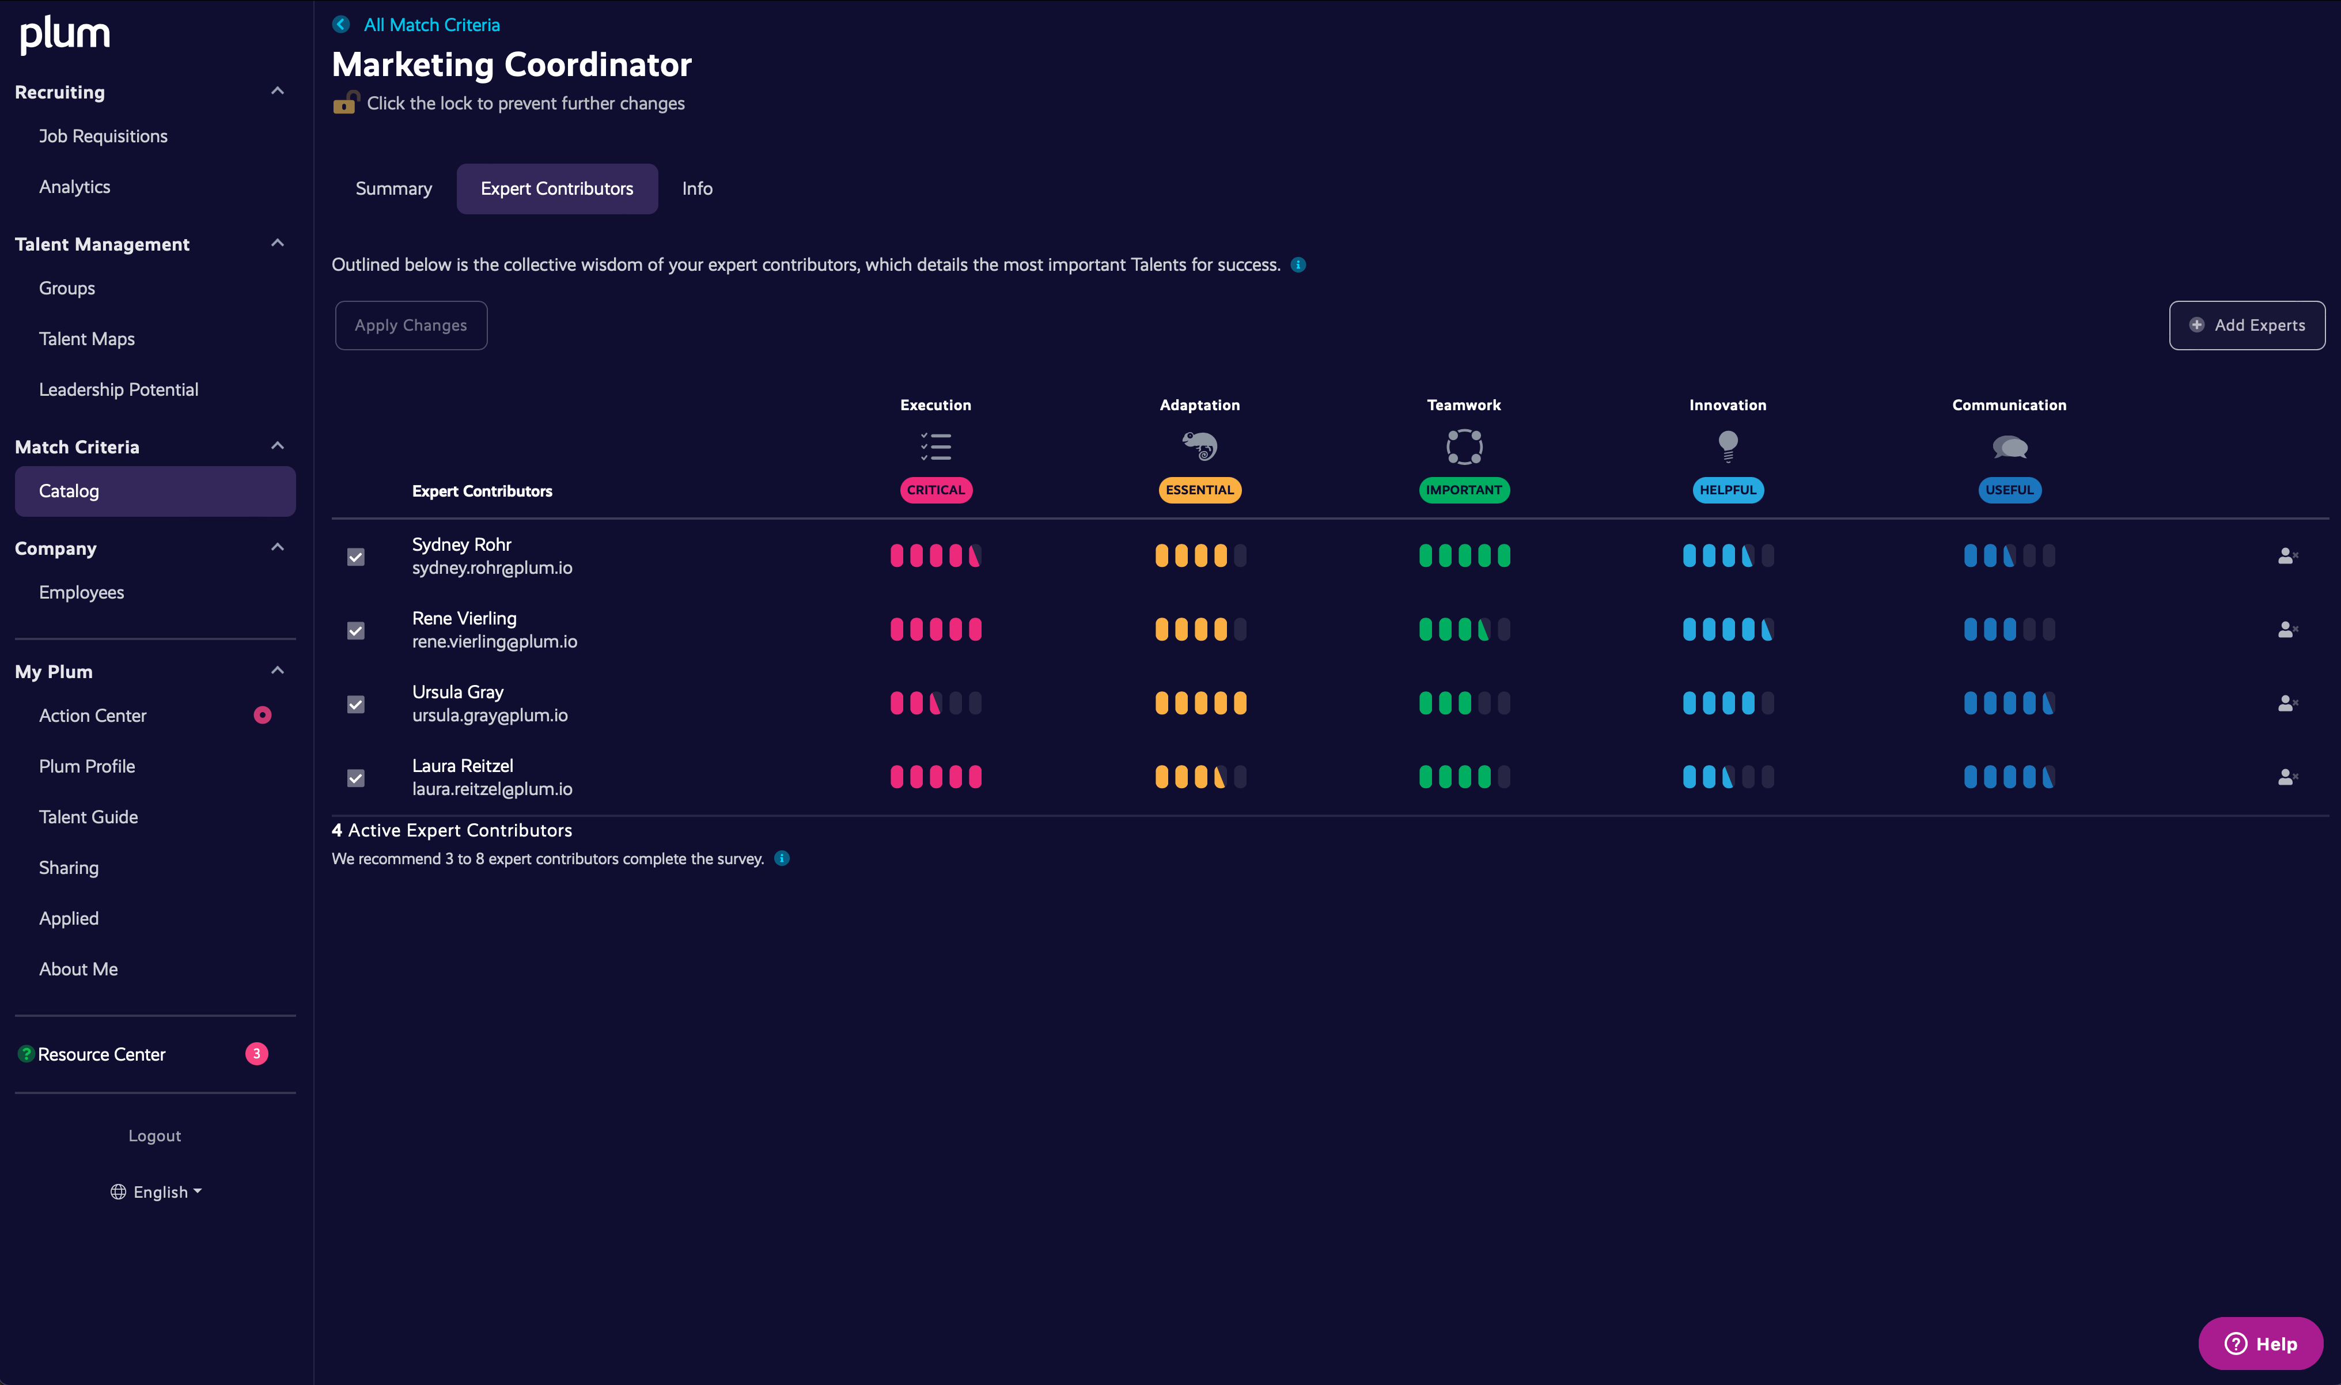
Task: Click the back arrow beside All Match Criteria
Action: click(x=342, y=25)
